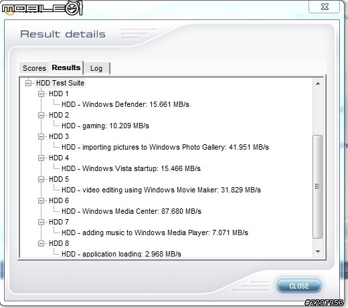This screenshot has height=308, width=348.
Task: Select the Results tab
Action: (x=66, y=67)
